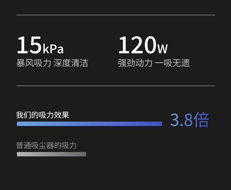This screenshot has width=231, height=190.
Task: Select the 一吸无遗 text
Action: click(173, 63)
